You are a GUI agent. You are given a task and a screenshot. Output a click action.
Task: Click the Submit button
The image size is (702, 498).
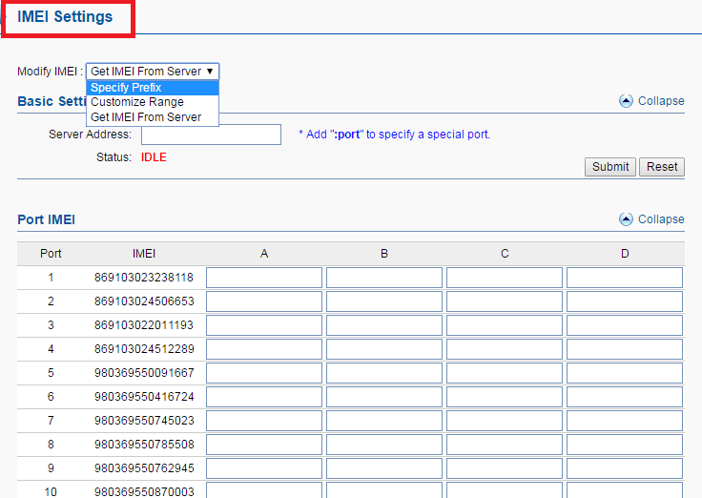click(609, 167)
